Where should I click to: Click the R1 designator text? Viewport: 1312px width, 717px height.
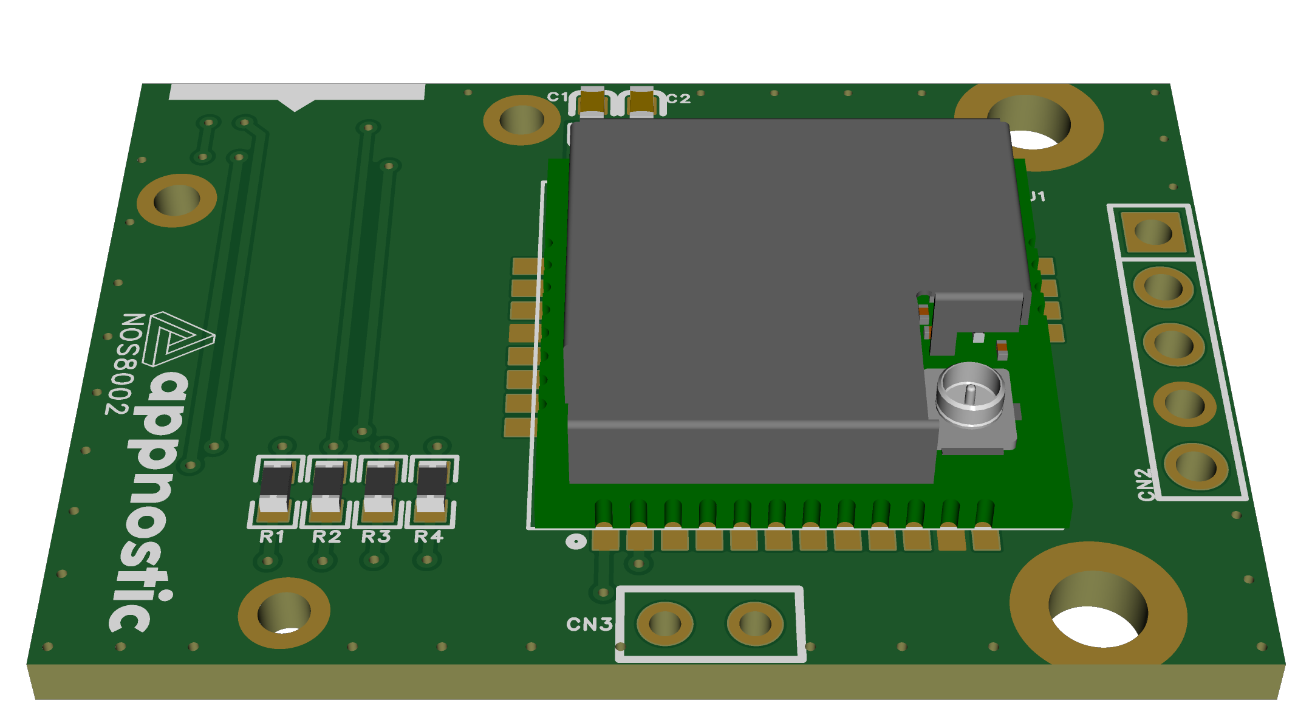click(272, 537)
